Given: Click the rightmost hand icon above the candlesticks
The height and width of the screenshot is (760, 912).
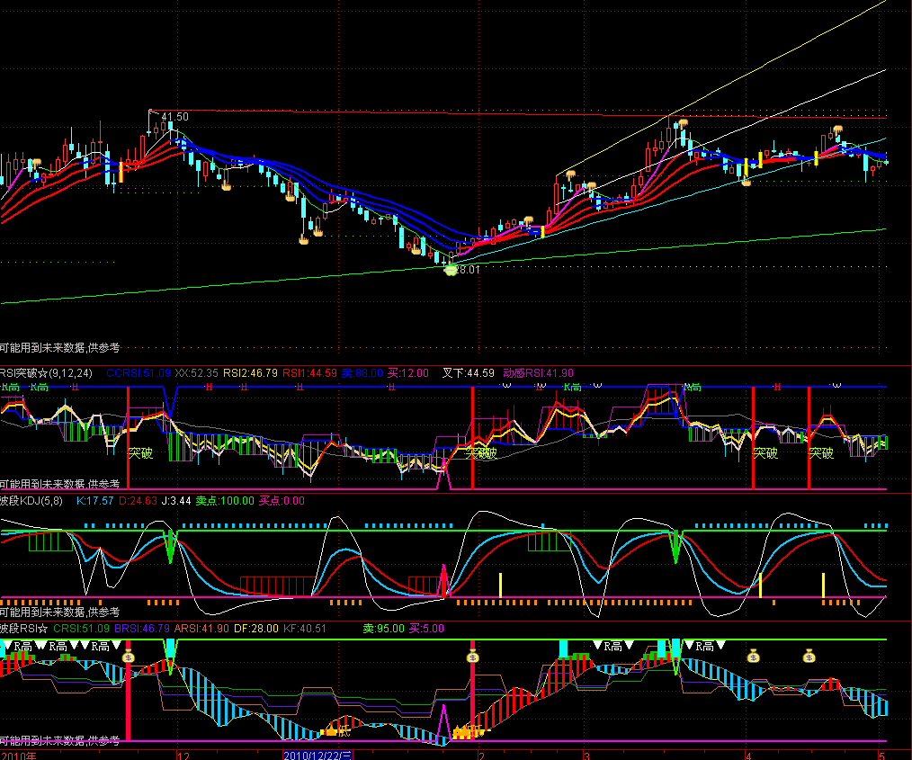Looking at the screenshot, I should pos(836,131).
